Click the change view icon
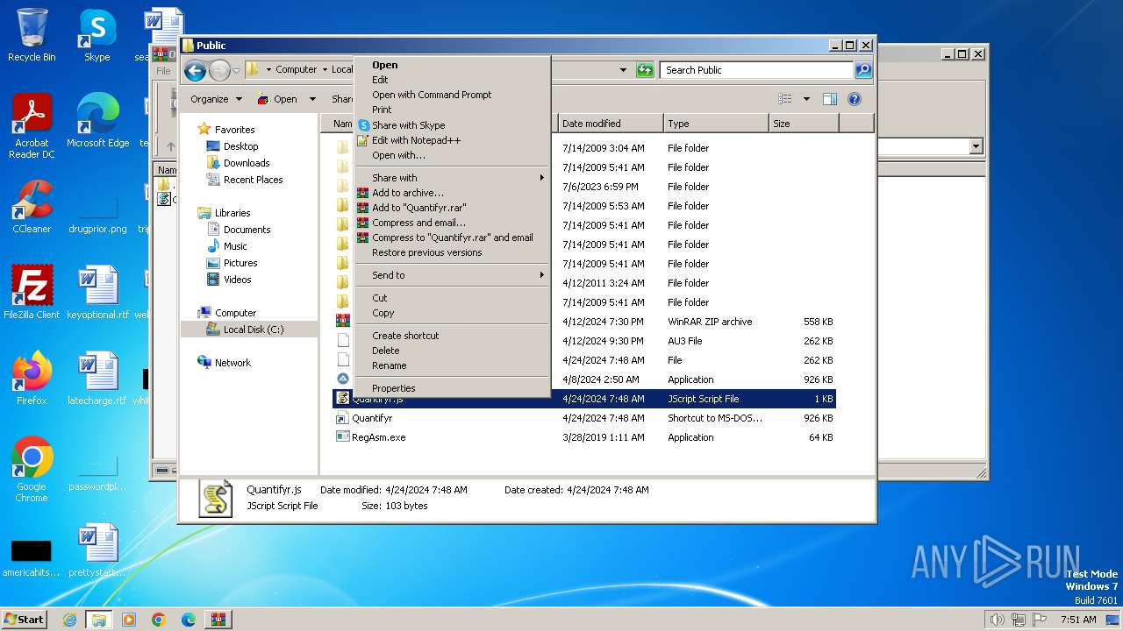Screen dimensions: 1123x631 (x=785, y=99)
